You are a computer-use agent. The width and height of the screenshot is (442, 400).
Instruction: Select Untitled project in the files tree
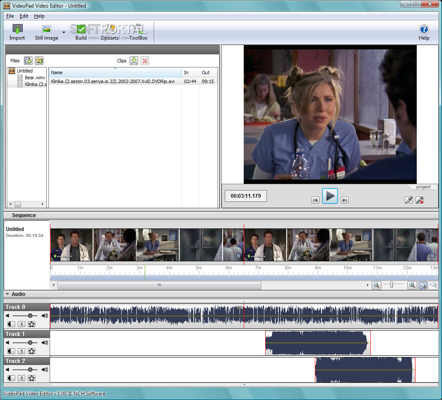(x=24, y=71)
